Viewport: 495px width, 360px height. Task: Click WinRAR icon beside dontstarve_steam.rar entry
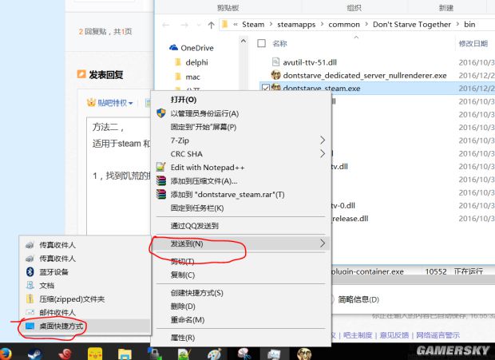click(161, 194)
